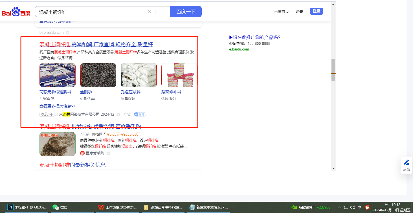Screen dimensions: 413x213
Task: Click the 咨询热线: 400-800-8888 text
Action: point(250,44)
